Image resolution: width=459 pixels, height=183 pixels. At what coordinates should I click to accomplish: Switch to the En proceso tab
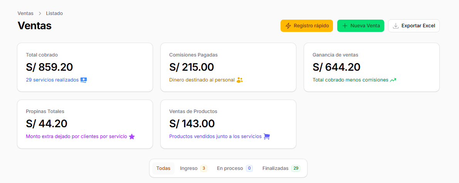tap(235, 168)
